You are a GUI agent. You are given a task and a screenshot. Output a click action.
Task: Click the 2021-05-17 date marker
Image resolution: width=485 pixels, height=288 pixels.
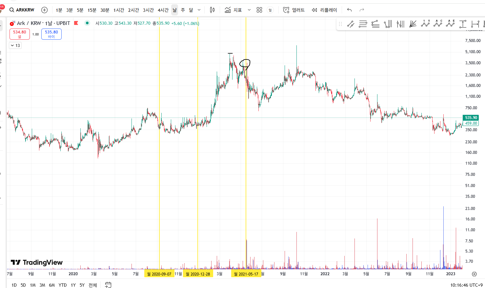[246, 274]
